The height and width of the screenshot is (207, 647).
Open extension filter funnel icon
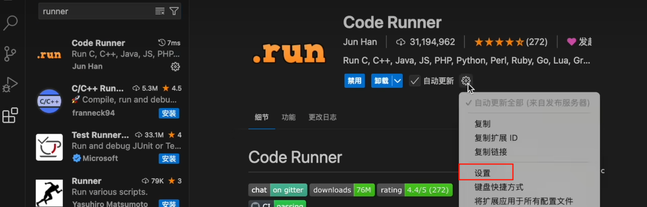(174, 11)
